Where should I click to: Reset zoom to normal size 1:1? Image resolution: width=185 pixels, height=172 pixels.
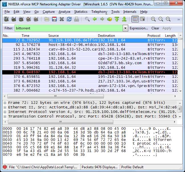click(x=168, y=19)
